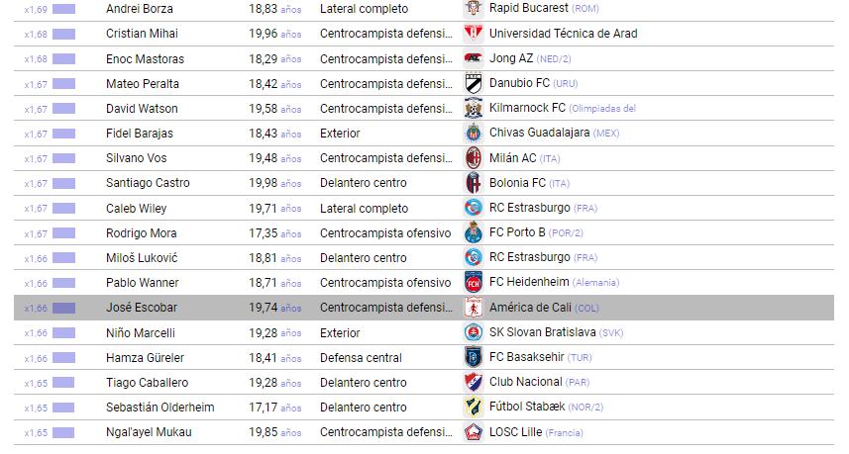Open the Kilmarnock FC club link

[x=528, y=108]
